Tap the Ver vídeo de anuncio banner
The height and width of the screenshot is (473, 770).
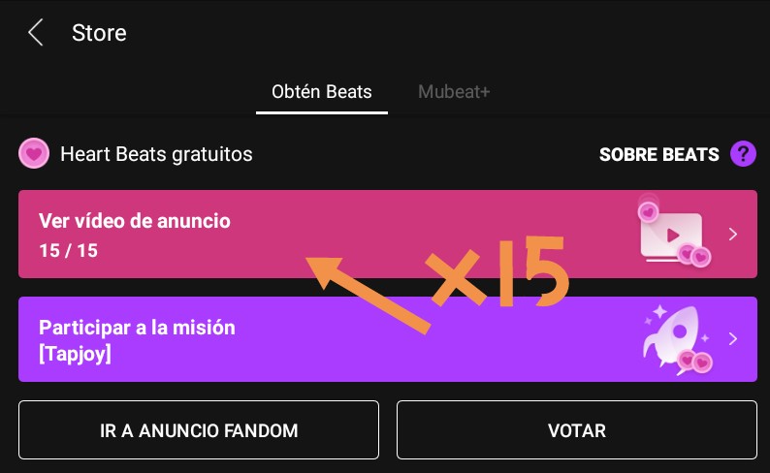[388, 234]
